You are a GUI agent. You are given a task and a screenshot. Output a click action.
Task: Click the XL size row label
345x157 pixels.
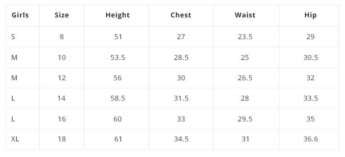(x=15, y=139)
